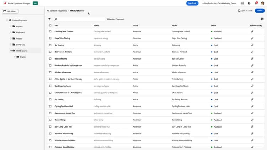Expand the English subfolder
Screen dimensions: 267x150
pyautogui.click(x=15, y=57)
